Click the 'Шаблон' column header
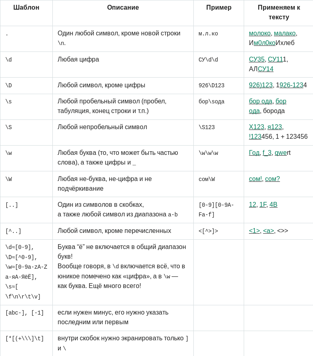The width and height of the screenshot is (313, 356). tap(26, 8)
